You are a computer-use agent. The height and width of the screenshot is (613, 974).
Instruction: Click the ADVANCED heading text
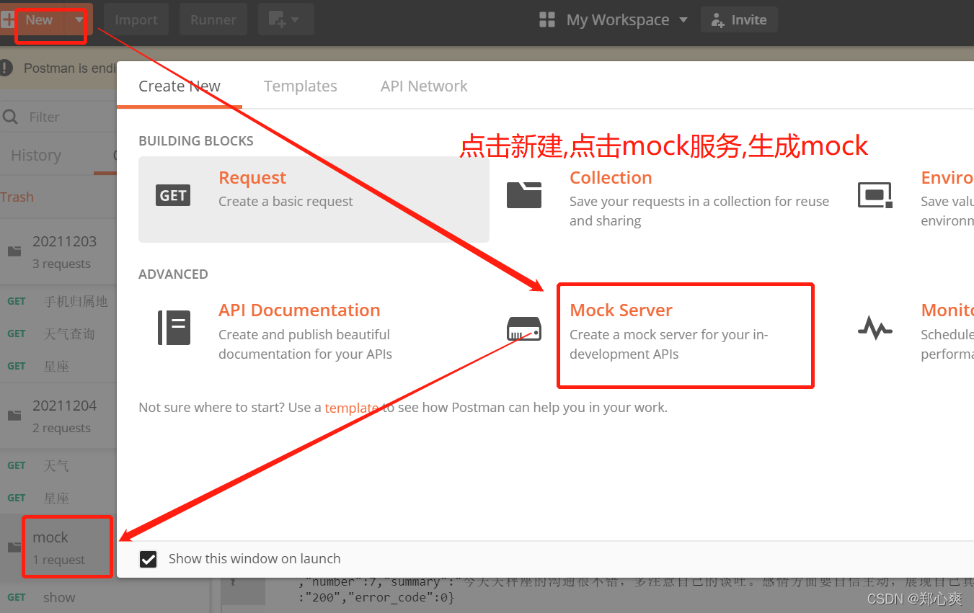pos(173,274)
